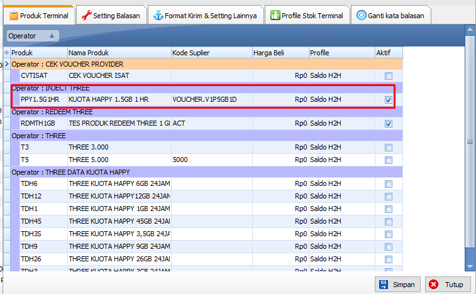Sort by the Aktif column header

389,53
